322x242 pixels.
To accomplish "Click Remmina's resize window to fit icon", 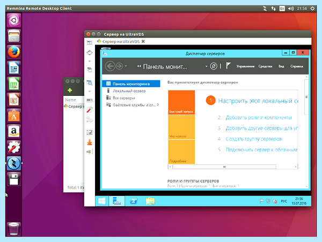I will (90, 43).
